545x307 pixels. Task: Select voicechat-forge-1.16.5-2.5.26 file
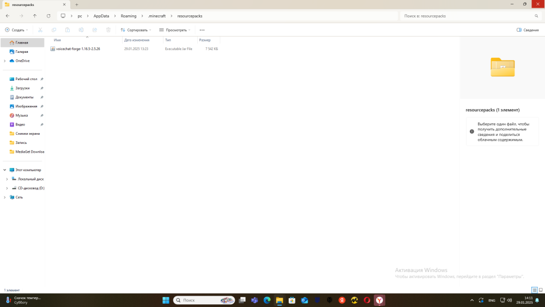click(x=78, y=49)
